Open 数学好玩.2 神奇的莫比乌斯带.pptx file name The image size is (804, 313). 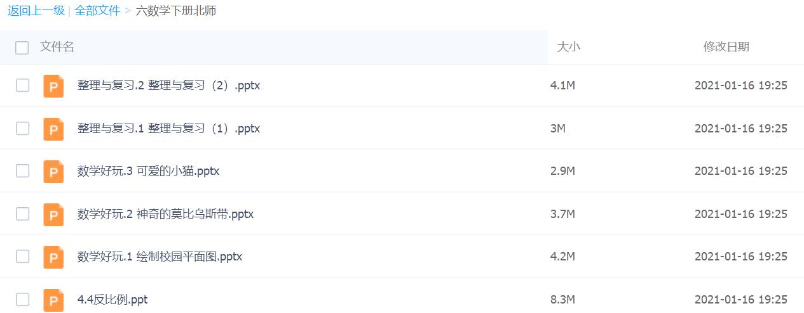165,214
